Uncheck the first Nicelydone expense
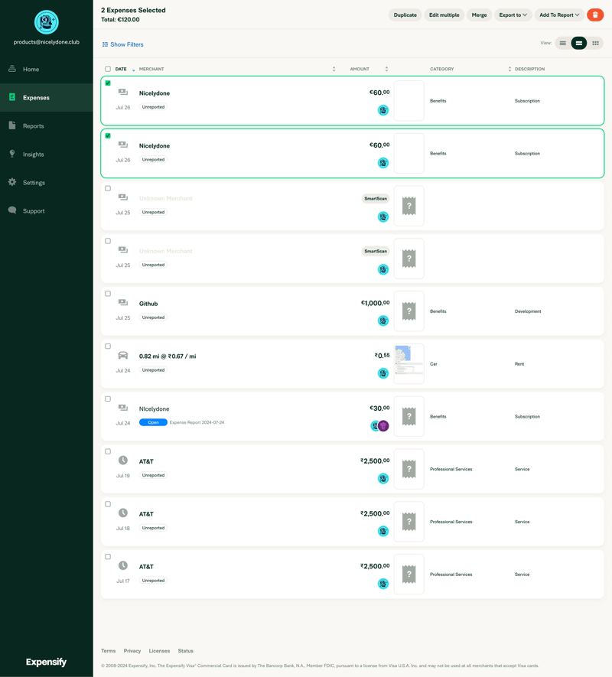The width and height of the screenshot is (612, 677). (108, 83)
